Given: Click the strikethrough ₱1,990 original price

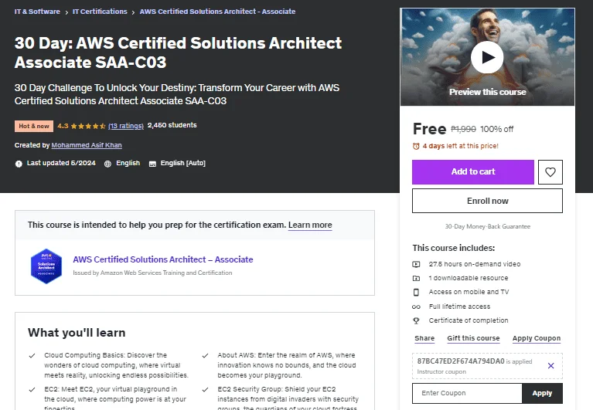Looking at the screenshot, I should (463, 130).
